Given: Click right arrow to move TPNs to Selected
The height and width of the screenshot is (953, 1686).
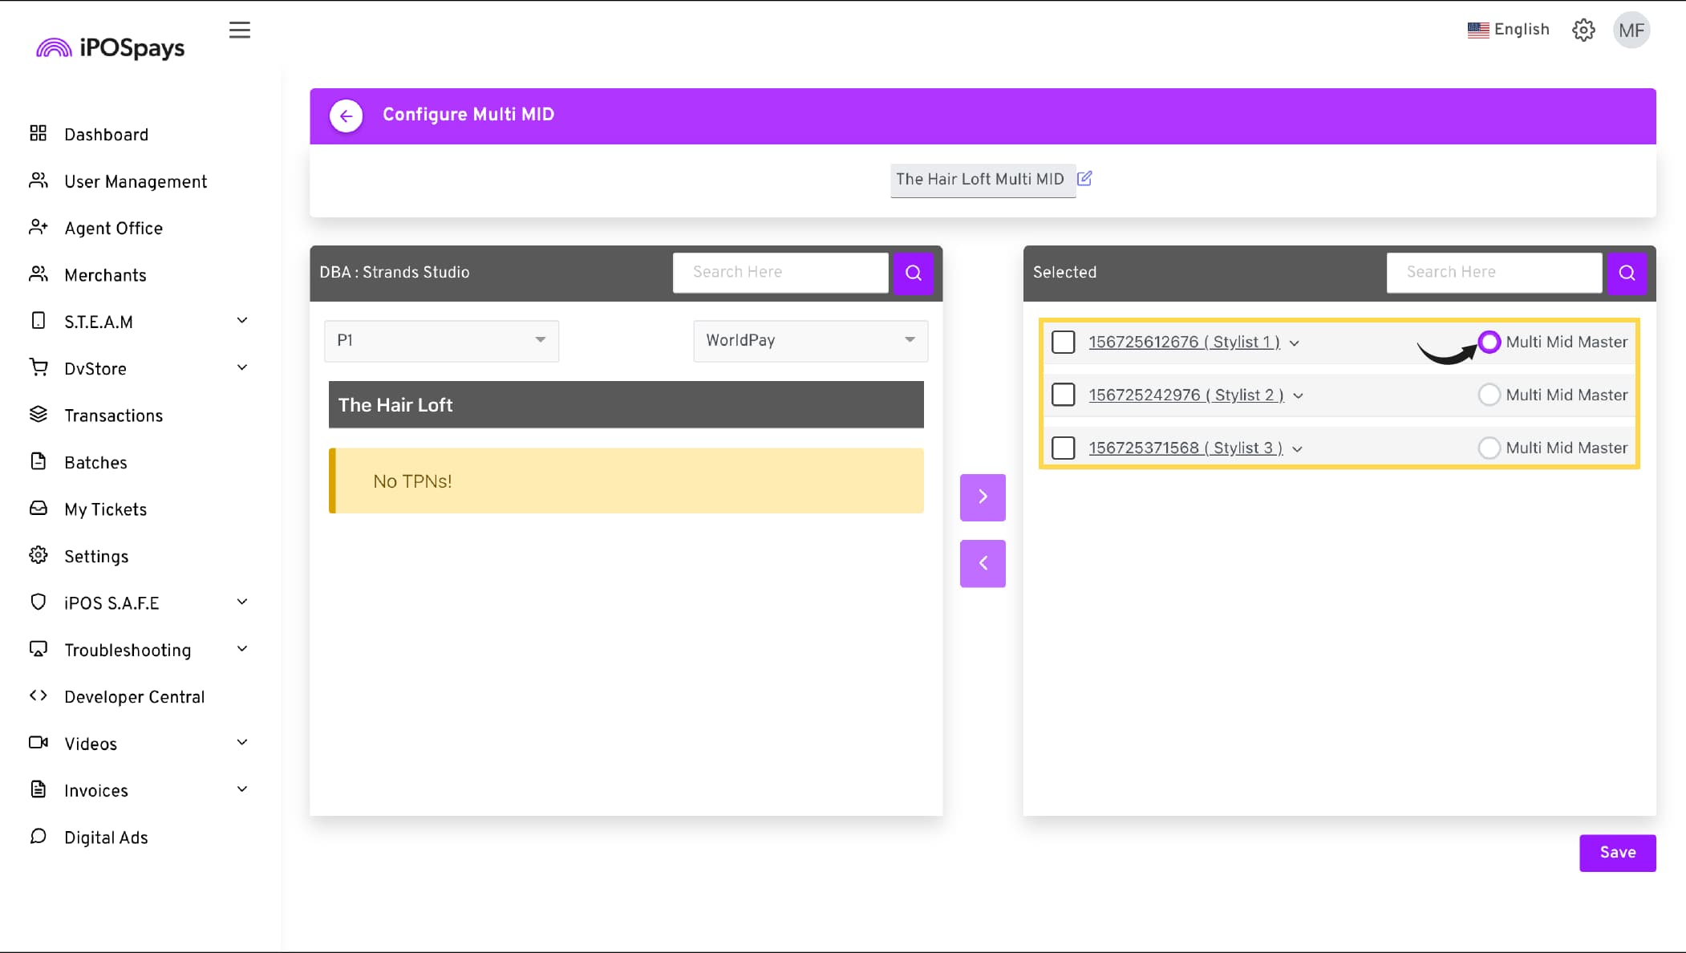Looking at the screenshot, I should (982, 497).
